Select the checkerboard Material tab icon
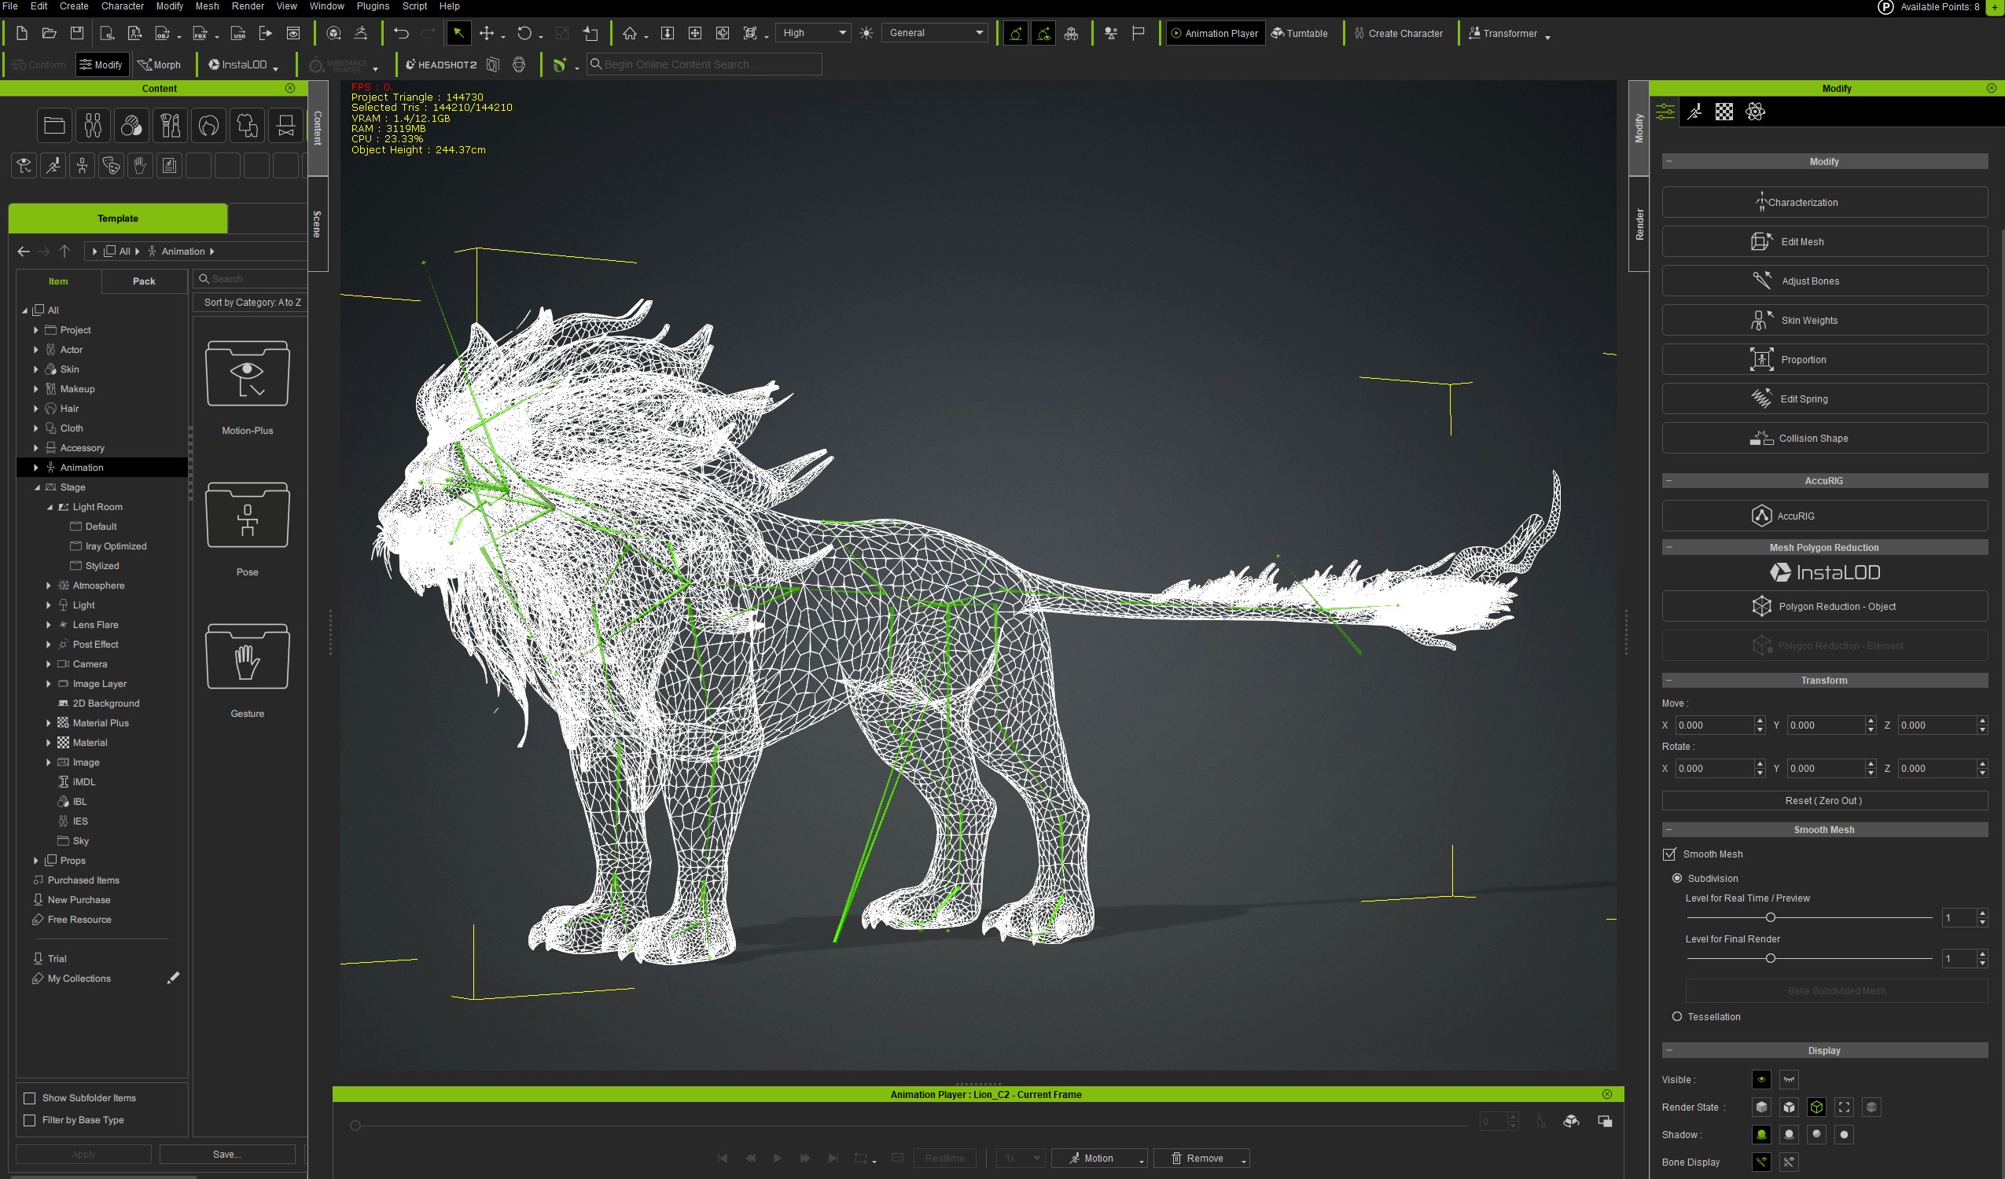 point(1724,112)
